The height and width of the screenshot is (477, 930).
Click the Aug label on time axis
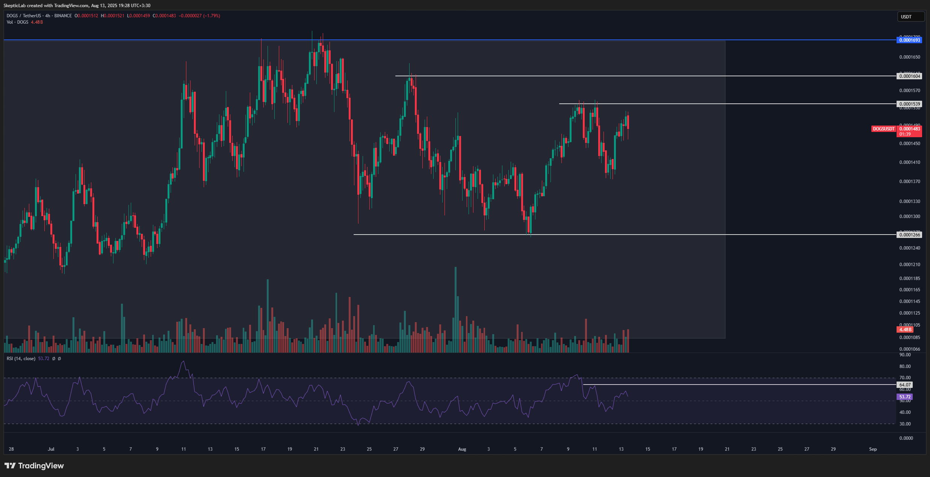pos(462,449)
